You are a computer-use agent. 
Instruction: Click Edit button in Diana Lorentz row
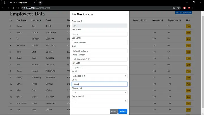188,71
